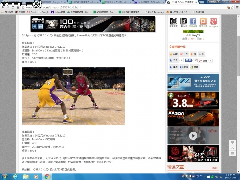The width and height of the screenshot is (240, 180).
Task: Switch to the 'lol 系統需求' Yahoo tab
Action: (x=149, y=2)
